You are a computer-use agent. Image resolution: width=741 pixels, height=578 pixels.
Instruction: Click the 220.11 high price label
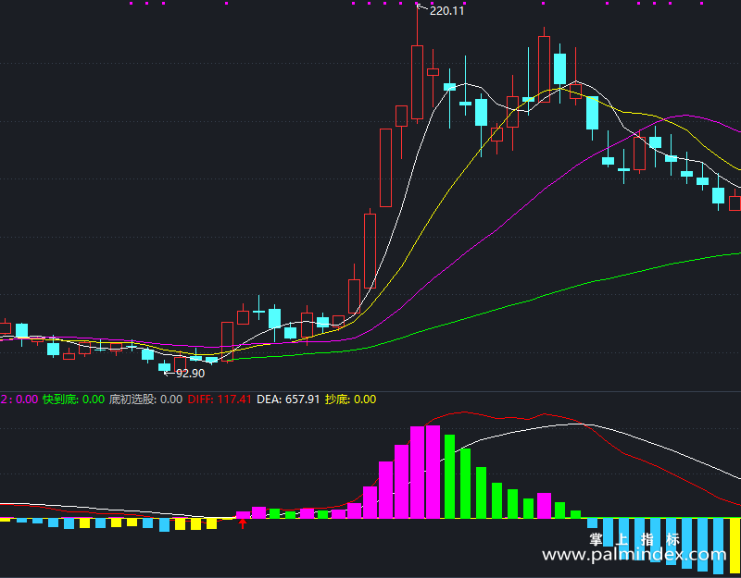446,10
